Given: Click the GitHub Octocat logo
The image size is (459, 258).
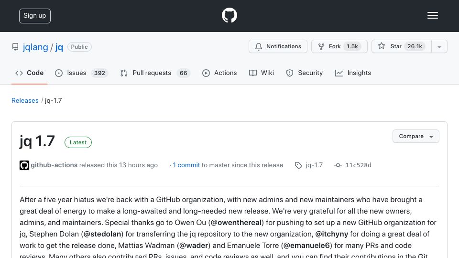Looking at the screenshot, I should point(229,15).
